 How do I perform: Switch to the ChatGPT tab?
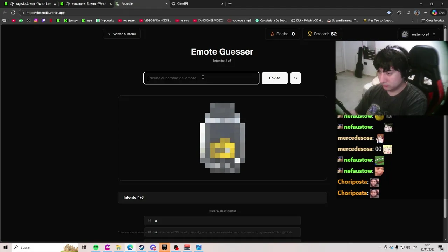(x=197, y=4)
